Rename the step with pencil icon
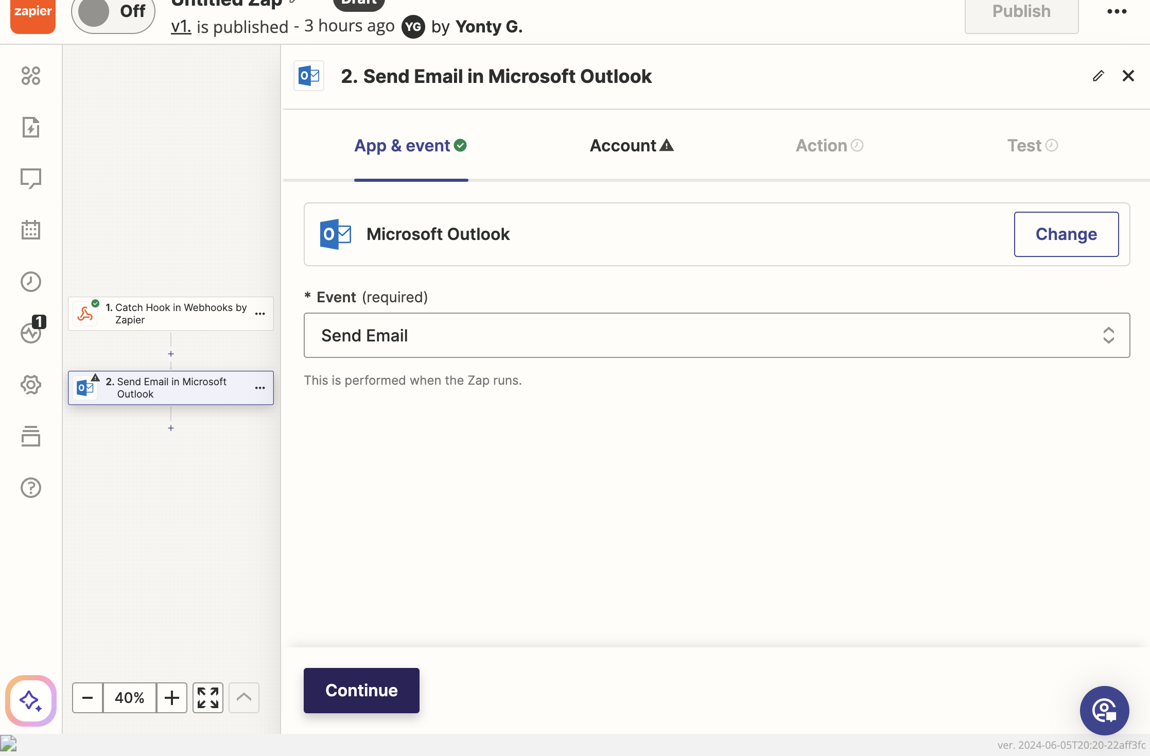 (1098, 76)
